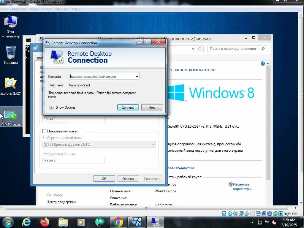Click the Connect button
Viewport: 304px width, 228px height.
point(128,107)
